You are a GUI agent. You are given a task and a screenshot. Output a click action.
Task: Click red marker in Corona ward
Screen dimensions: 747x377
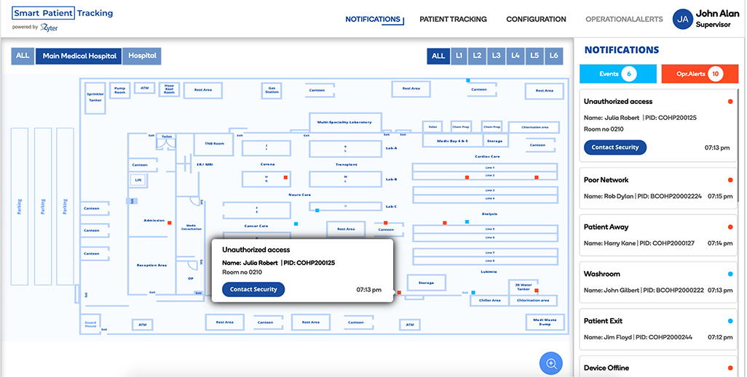286,177
